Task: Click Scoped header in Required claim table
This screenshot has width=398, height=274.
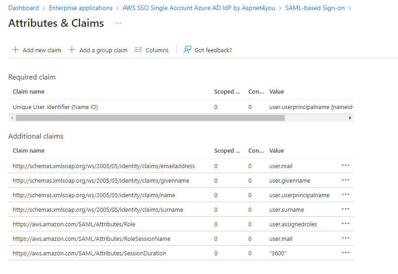Action: point(227,91)
